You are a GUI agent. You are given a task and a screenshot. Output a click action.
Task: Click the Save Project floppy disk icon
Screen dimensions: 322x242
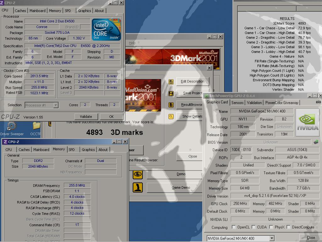(171, 93)
